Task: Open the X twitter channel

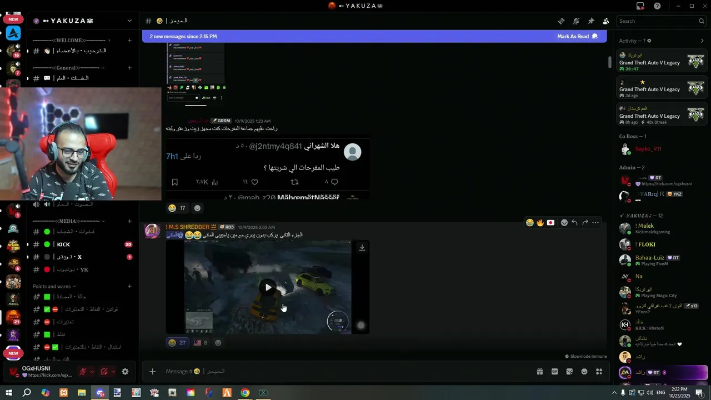Action: click(82, 257)
